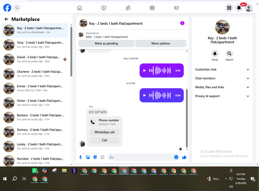Open the account profile menu
The image size is (259, 191).
249,8
